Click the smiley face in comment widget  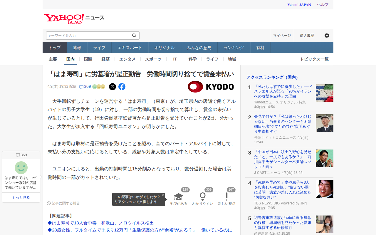coord(21,168)
